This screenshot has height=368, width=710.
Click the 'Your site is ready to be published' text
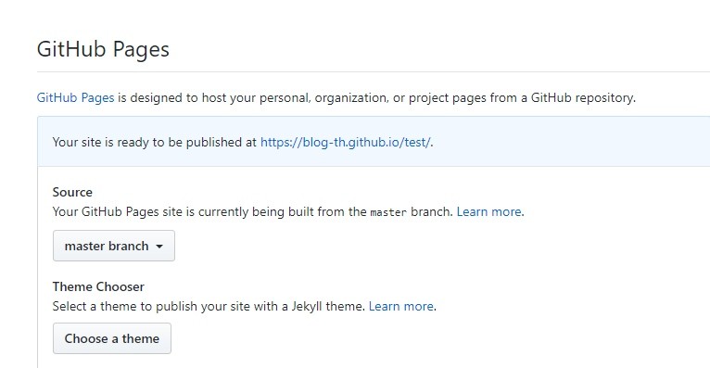point(155,142)
